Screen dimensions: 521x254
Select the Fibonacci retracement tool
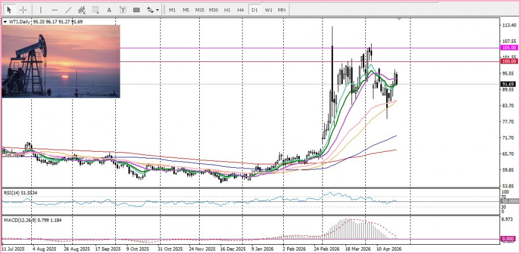[x=96, y=10]
